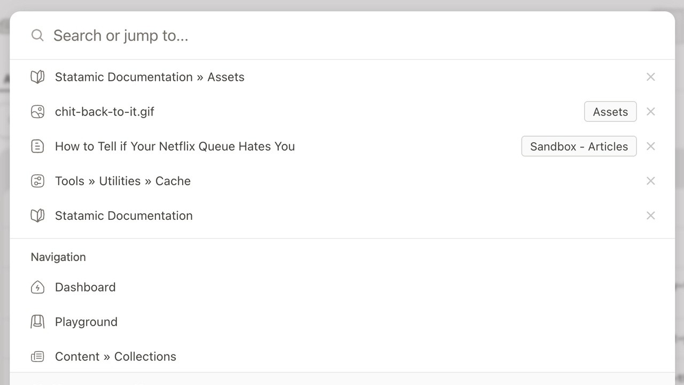Viewport: 684px width, 385px height.
Task: Click the book icon beside Statamic Documentation » Assets
Action: pyautogui.click(x=37, y=77)
